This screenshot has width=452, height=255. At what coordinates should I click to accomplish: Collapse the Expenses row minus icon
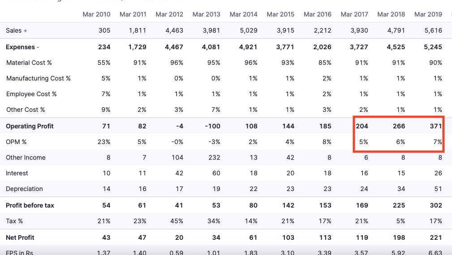pyautogui.click(x=38, y=47)
